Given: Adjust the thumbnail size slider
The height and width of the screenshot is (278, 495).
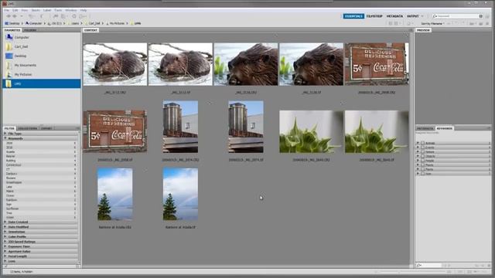Looking at the screenshot, I should [399, 272].
